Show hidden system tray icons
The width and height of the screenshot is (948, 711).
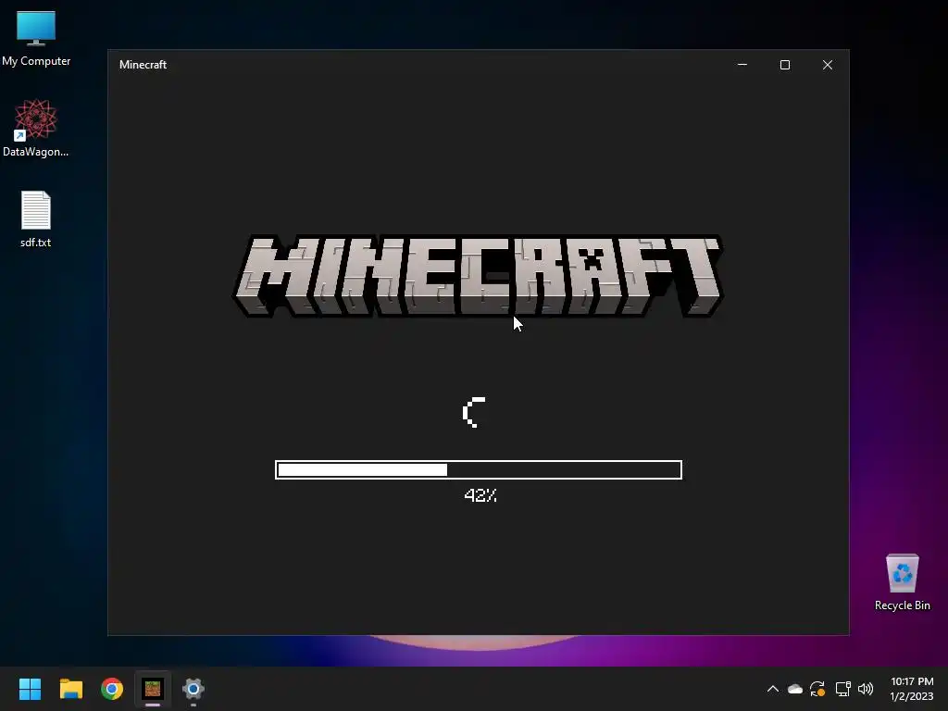773,689
